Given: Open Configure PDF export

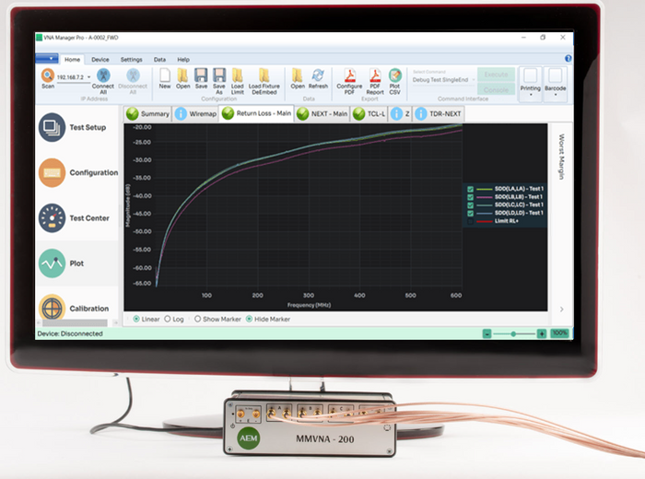Looking at the screenshot, I should 349,76.
